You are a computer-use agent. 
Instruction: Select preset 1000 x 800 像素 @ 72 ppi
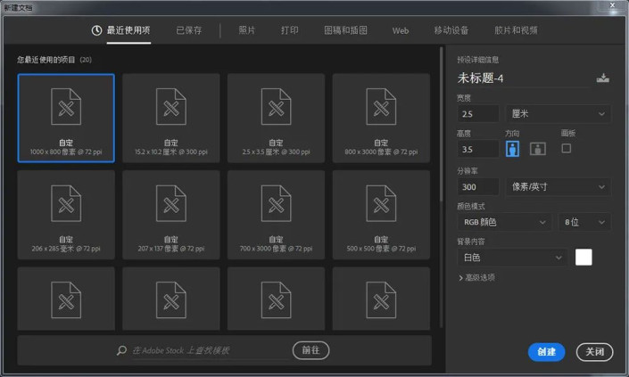(66, 119)
